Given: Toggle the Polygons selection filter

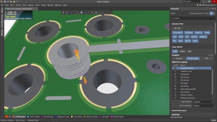Looking at the screenshot, I should point(203,37).
